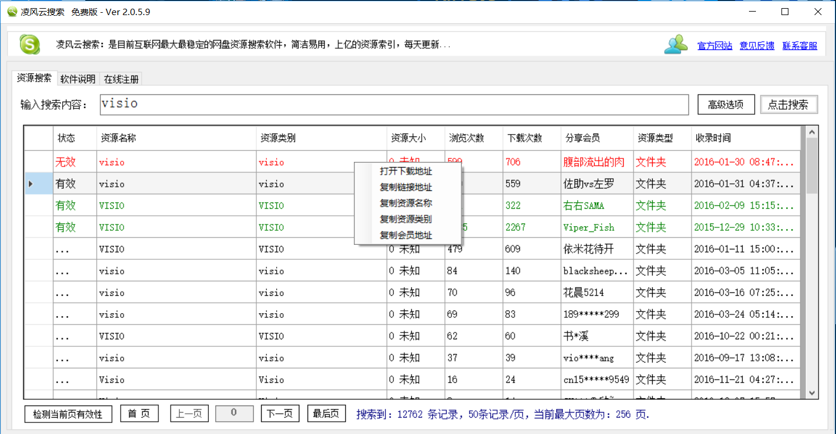
Task: Click the 分享会员 column header
Action: coord(597,138)
